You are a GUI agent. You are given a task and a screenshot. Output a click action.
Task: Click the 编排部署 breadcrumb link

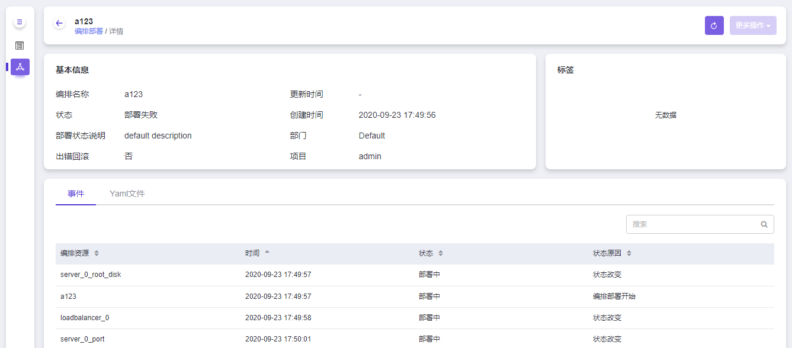click(88, 31)
